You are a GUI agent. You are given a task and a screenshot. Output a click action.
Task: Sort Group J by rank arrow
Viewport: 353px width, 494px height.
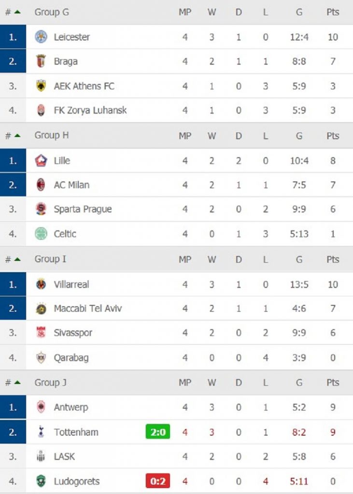pos(17,383)
